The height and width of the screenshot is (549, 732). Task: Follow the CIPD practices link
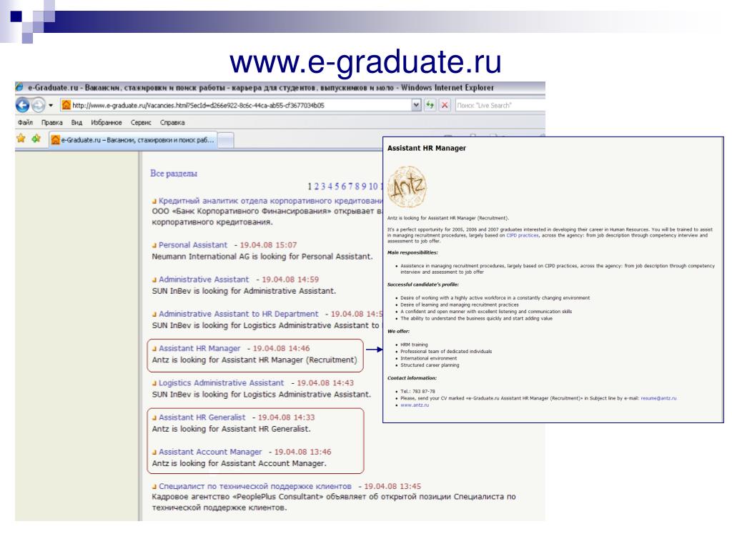[x=523, y=235]
